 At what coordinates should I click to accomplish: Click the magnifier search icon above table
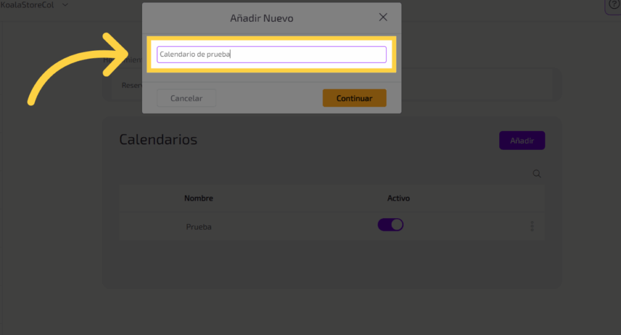click(x=537, y=174)
